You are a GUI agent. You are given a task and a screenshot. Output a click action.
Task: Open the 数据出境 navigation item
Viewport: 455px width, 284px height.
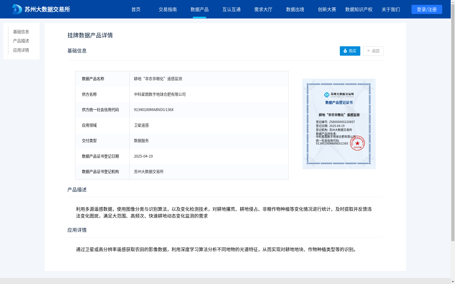point(295,9)
